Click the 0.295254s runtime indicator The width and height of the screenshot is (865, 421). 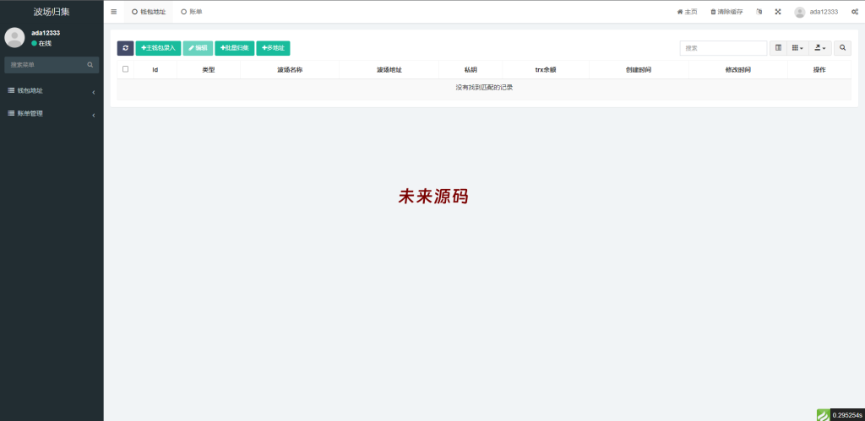click(847, 415)
